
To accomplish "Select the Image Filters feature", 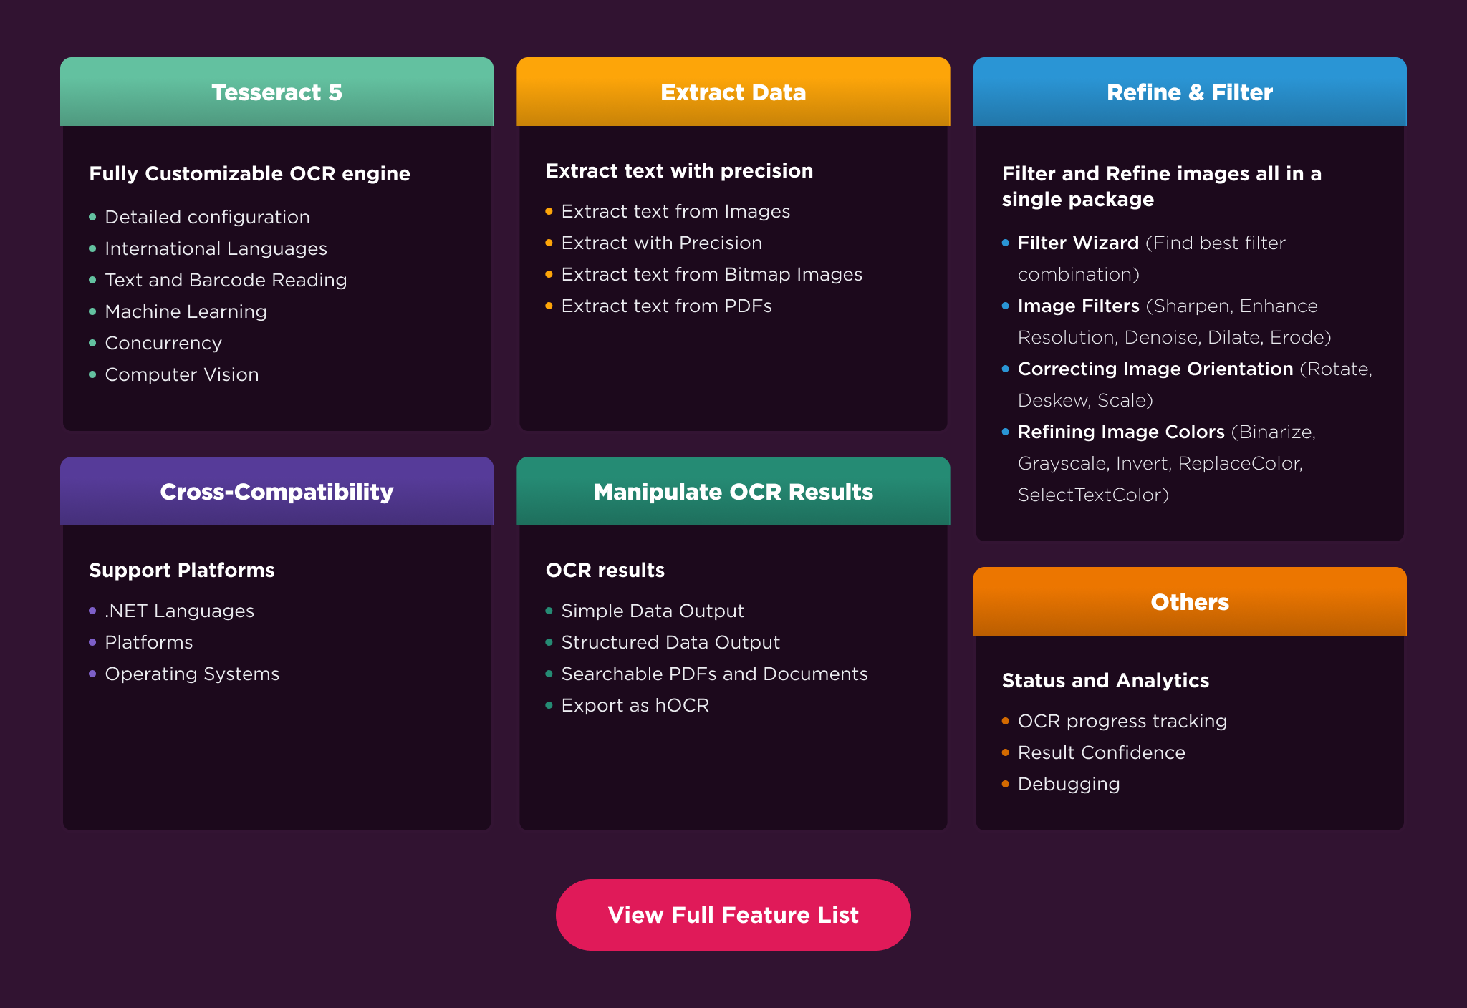I will pos(1078,306).
